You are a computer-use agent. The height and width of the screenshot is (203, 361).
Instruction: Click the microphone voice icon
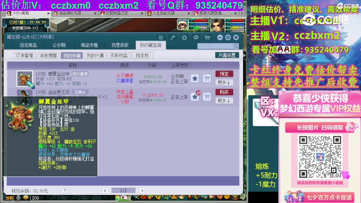19,198
